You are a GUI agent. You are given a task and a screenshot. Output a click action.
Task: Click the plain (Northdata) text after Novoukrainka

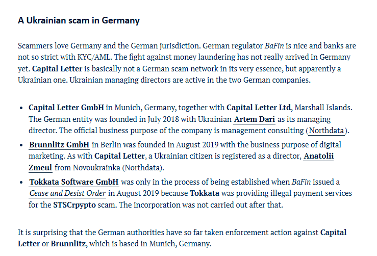coord(143,168)
